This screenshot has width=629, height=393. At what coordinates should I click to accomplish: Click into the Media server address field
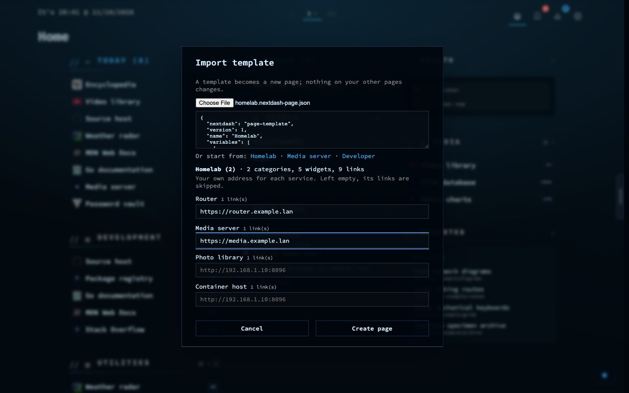coord(312,241)
